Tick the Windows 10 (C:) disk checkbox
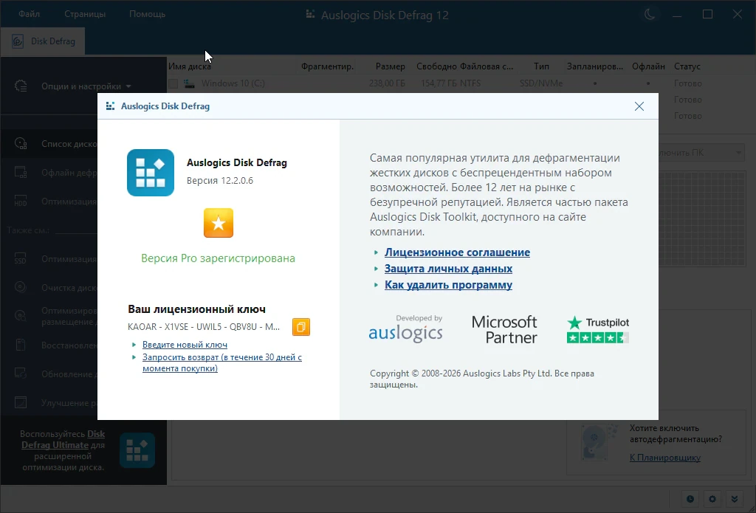Viewport: 756px width, 513px height. click(x=173, y=84)
